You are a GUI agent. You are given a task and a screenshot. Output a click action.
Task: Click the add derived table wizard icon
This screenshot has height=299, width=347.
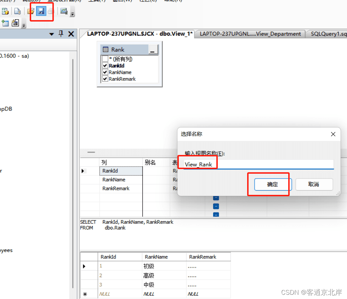point(15,23)
